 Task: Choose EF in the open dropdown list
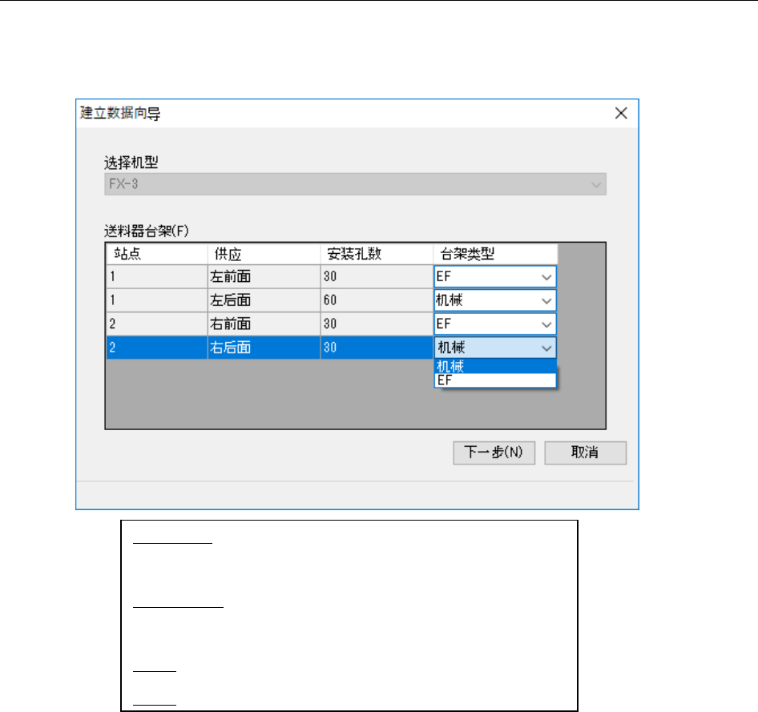click(x=495, y=380)
